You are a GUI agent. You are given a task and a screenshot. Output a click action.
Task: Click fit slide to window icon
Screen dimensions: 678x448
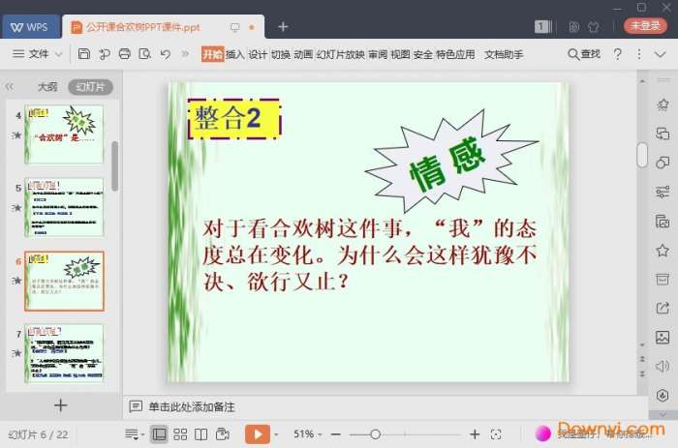tap(496, 434)
